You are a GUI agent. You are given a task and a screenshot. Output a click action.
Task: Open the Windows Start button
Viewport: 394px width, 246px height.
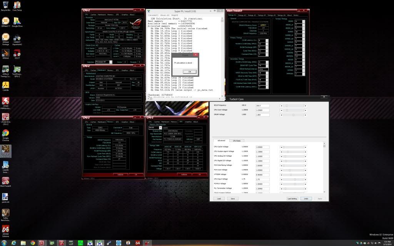pos(3,243)
